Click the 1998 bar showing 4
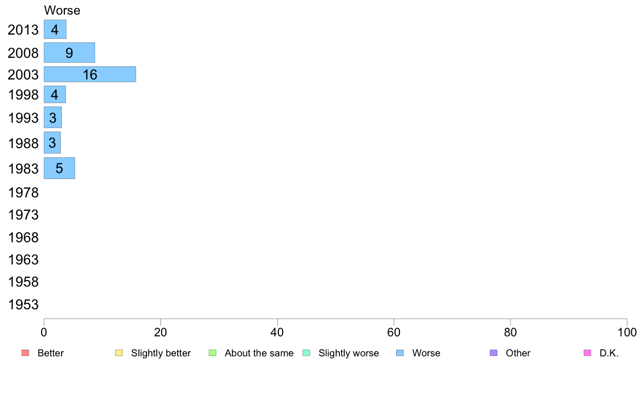 55,94
